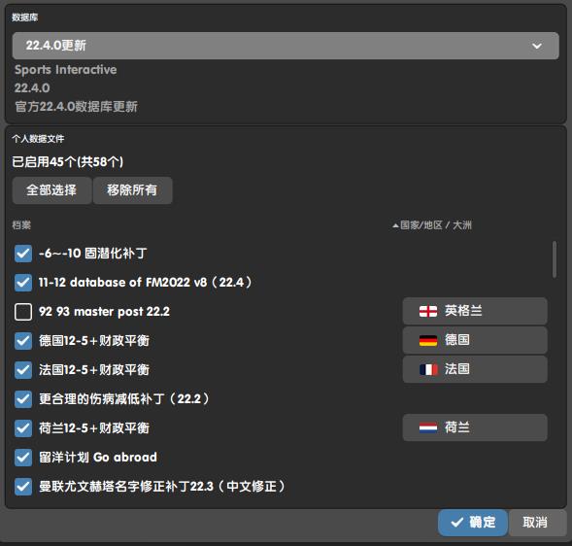Click the file list scrollbar thumb

[555, 259]
